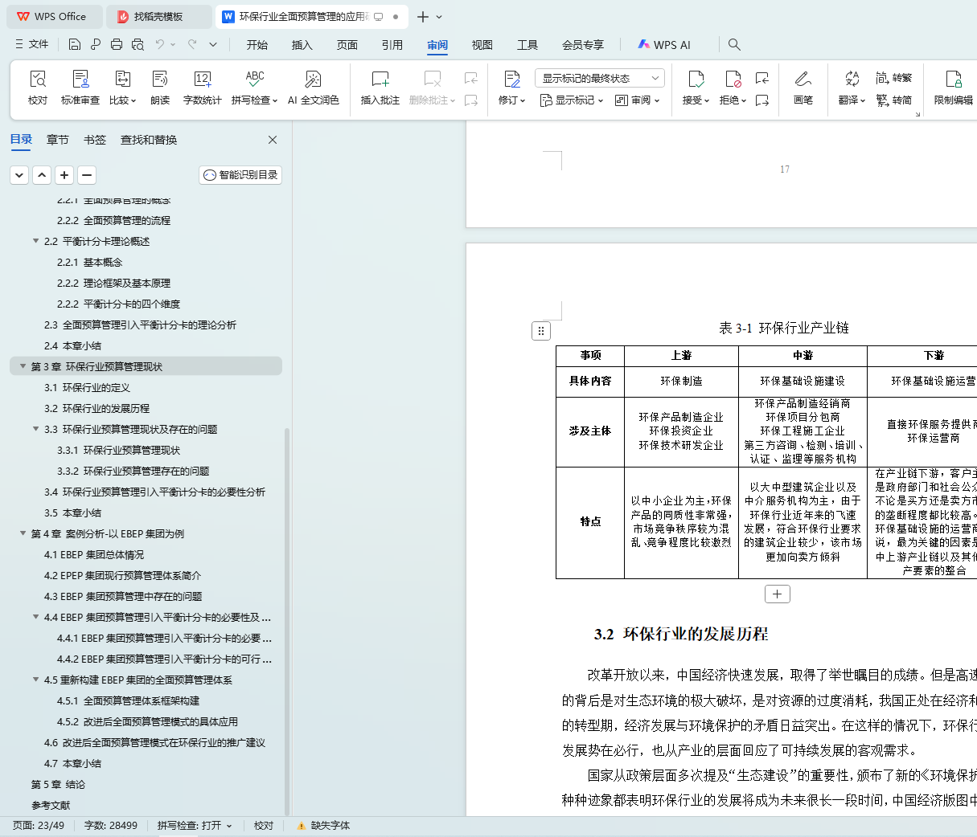Open the 标准审查 tool
Viewport: 977px width, 837px height.
click(80, 88)
